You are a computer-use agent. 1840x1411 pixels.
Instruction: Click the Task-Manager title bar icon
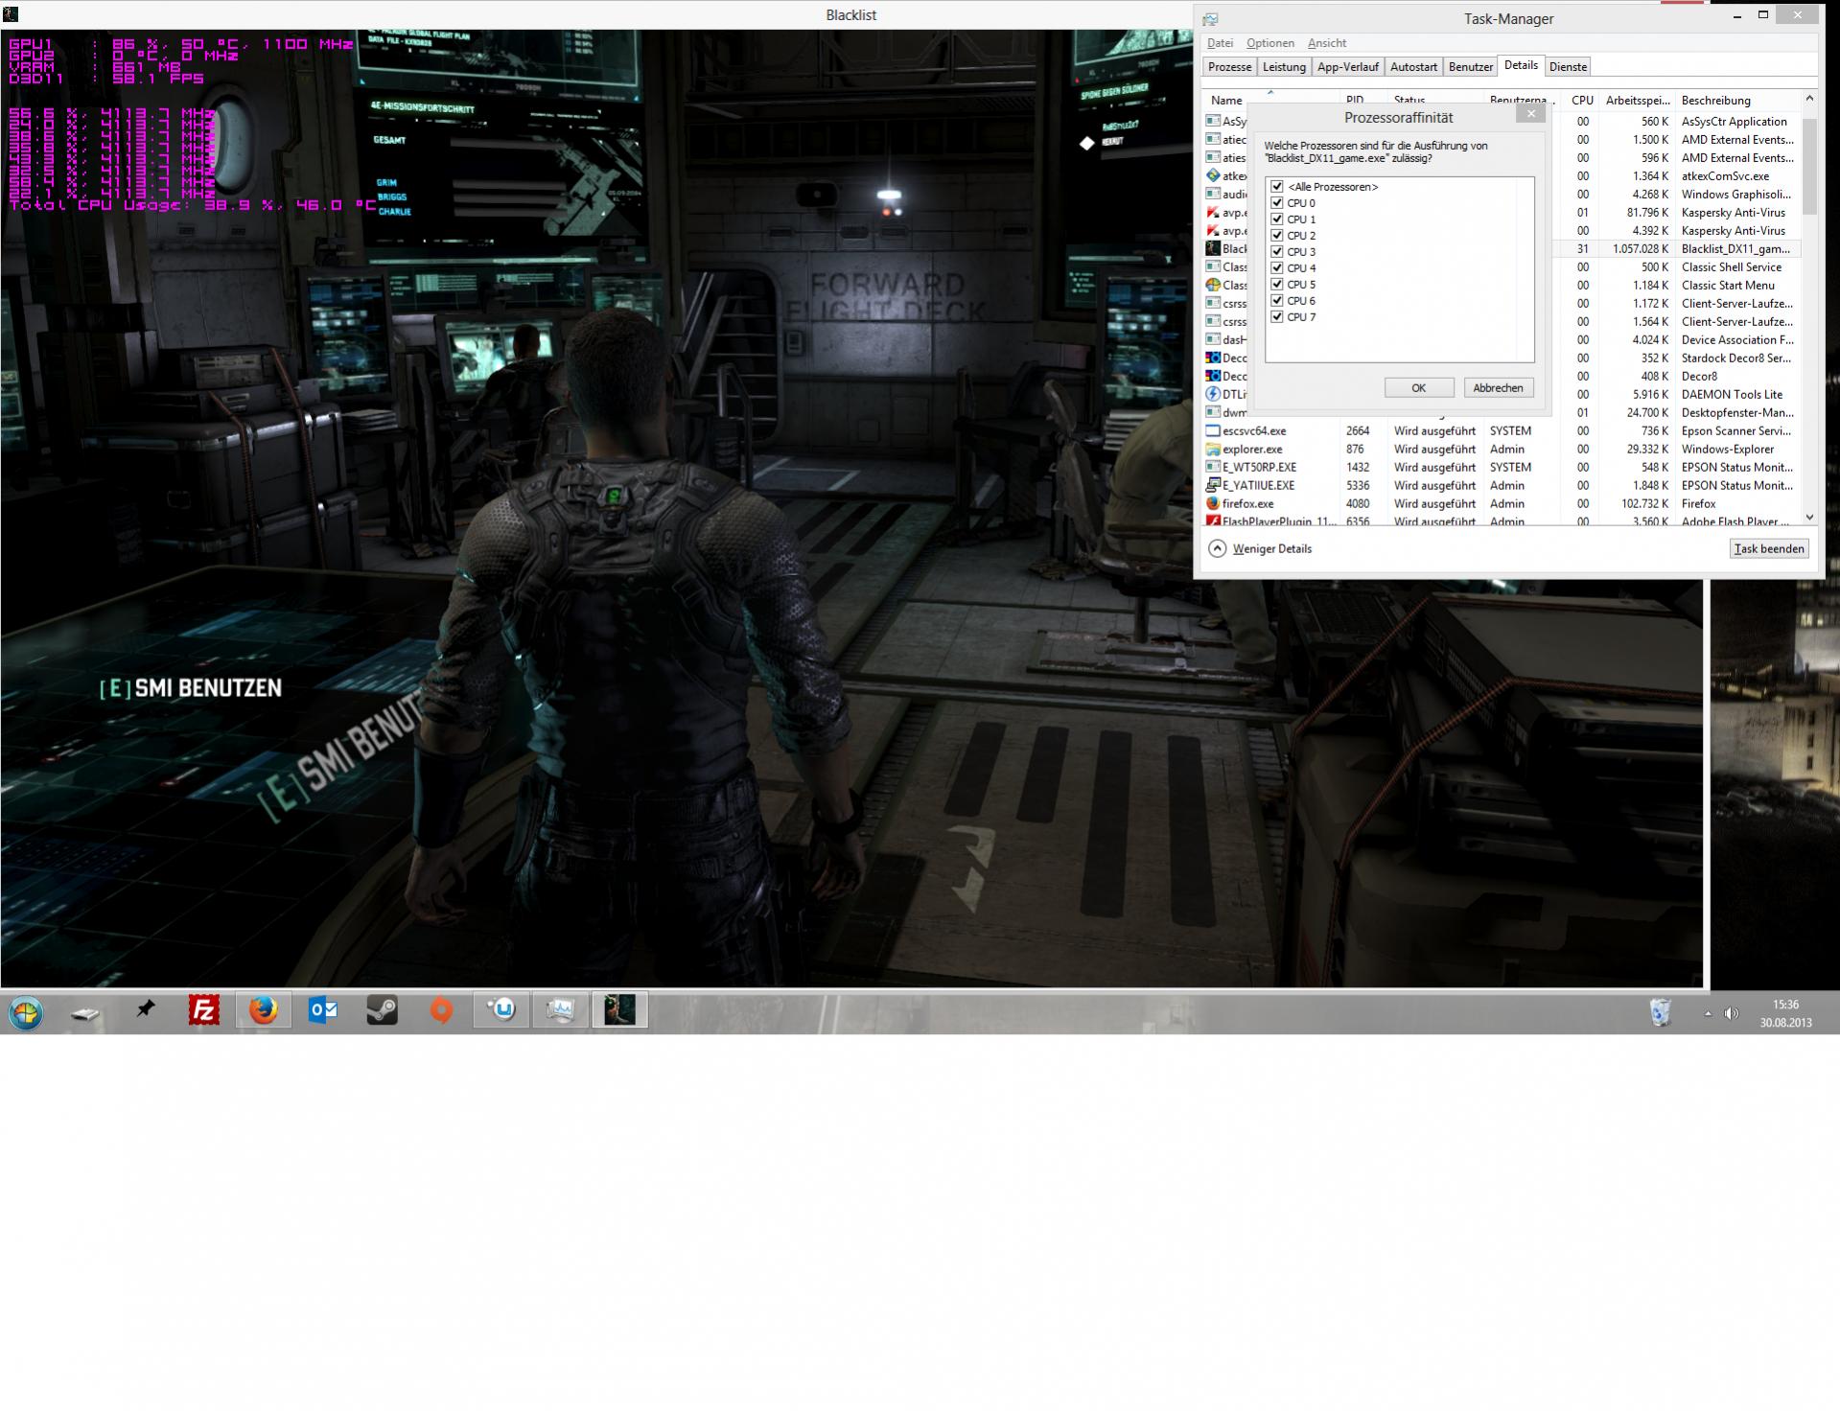1210,19
